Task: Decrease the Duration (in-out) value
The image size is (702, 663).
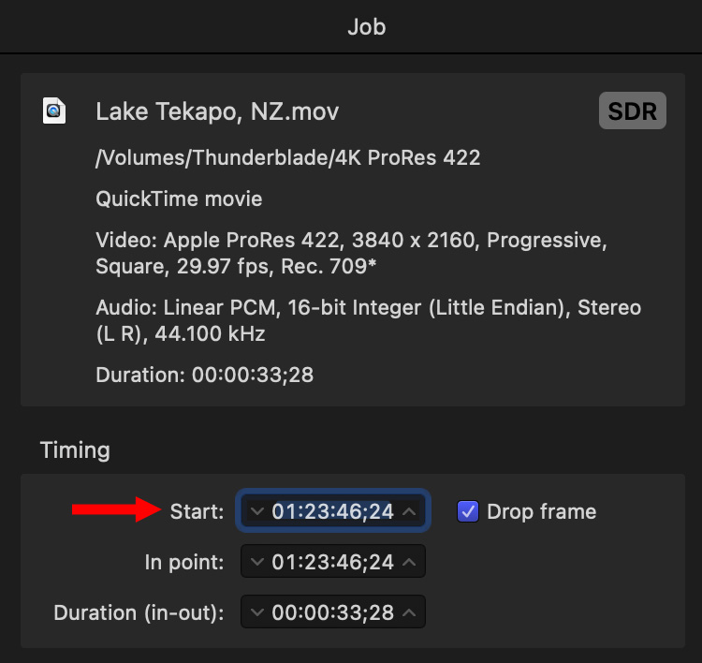Action: [x=258, y=613]
